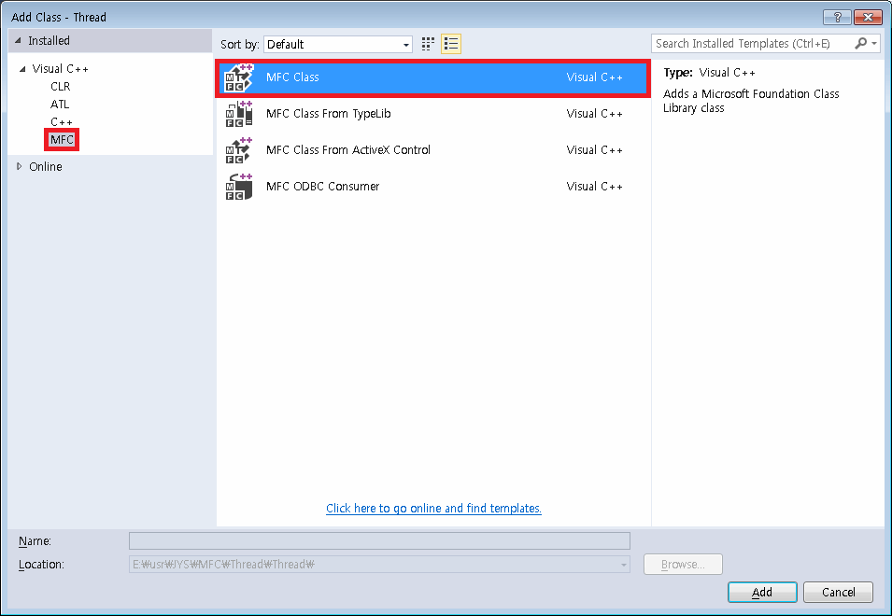892x616 pixels.
Task: Switch to medium icons list view
Action: coord(451,44)
